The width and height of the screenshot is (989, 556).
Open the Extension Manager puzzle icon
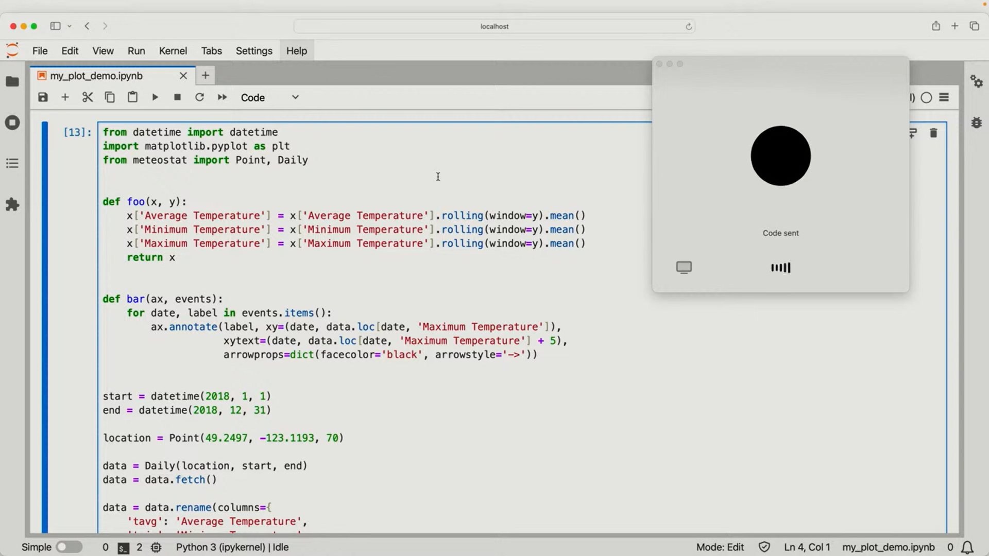12,204
